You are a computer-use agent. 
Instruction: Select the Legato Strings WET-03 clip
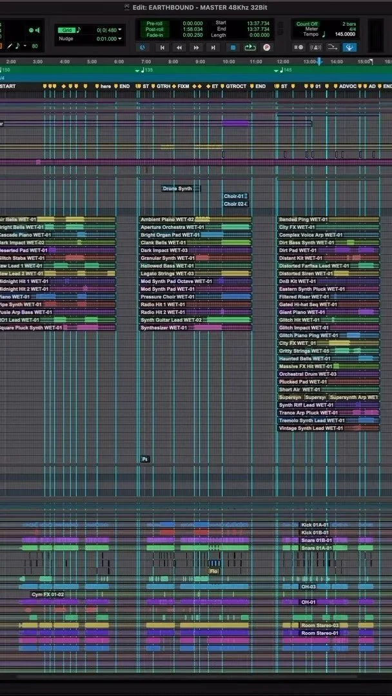pos(195,273)
